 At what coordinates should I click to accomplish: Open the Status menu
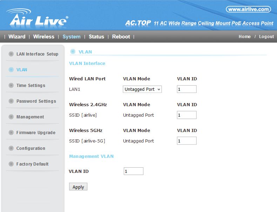coord(96,37)
